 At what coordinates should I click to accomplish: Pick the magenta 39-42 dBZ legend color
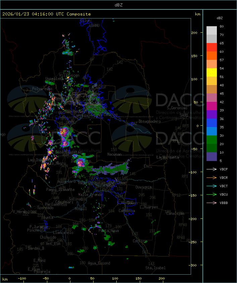point(212,106)
